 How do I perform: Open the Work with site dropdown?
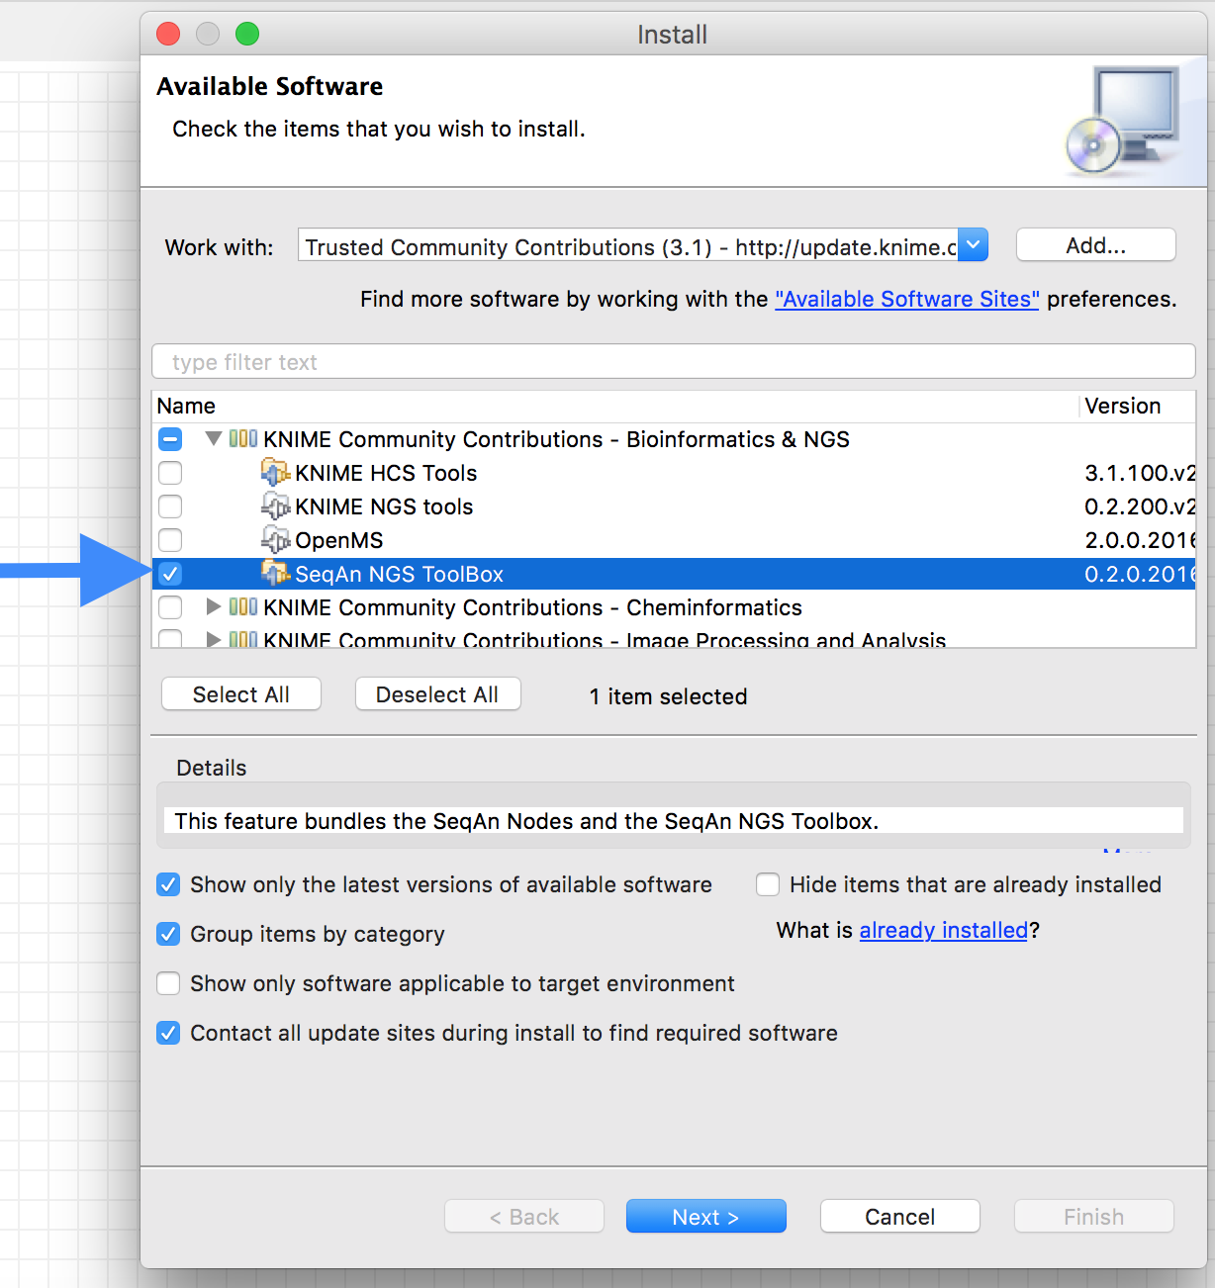tap(975, 245)
